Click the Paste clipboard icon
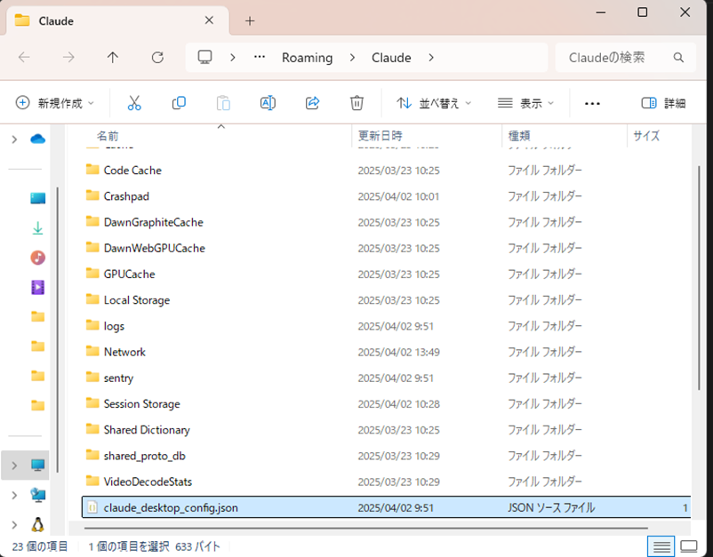The height and width of the screenshot is (557, 713). [223, 103]
